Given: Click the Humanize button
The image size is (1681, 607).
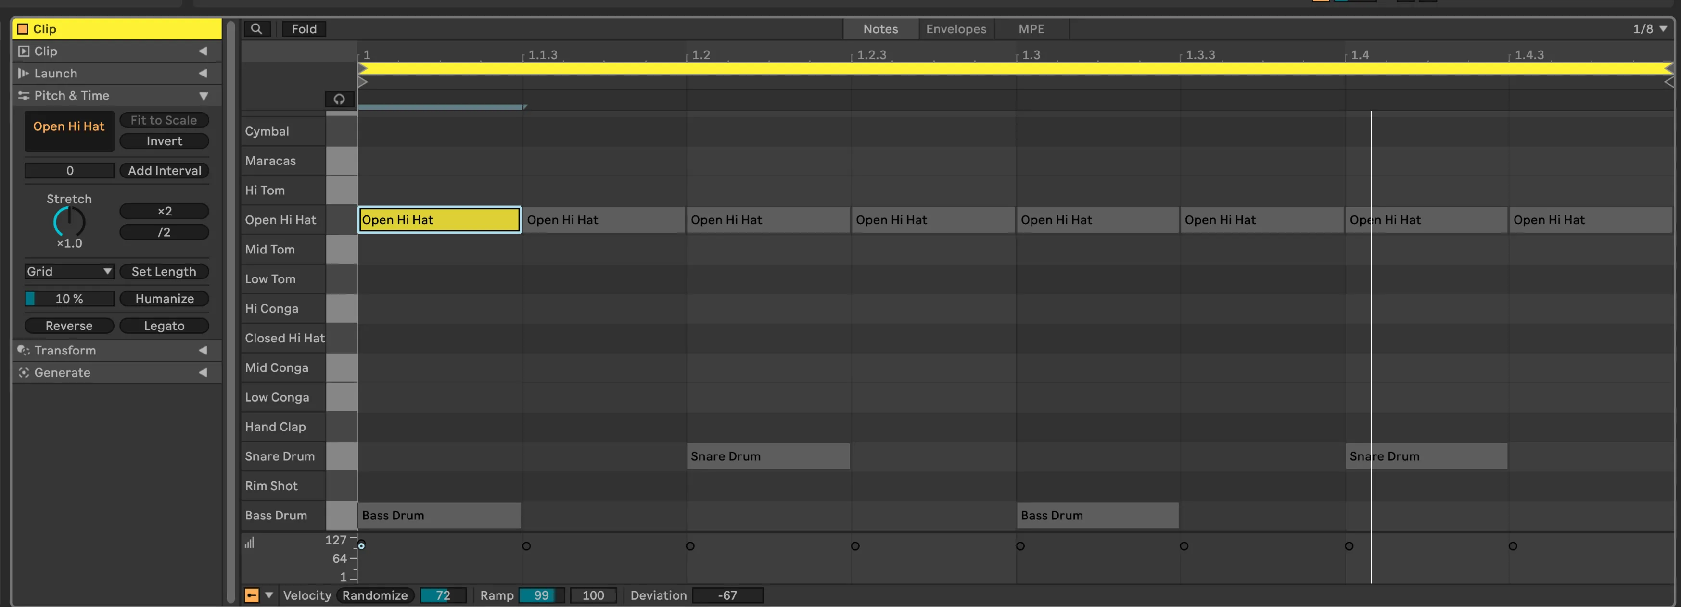Looking at the screenshot, I should [164, 298].
